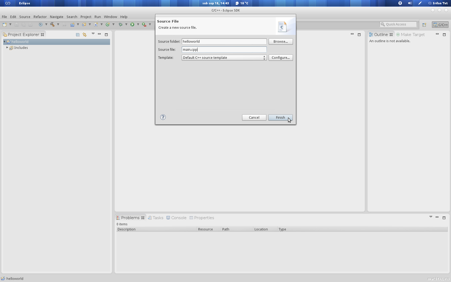
Task: Minimize the Project Explorer panel
Action: [x=99, y=34]
